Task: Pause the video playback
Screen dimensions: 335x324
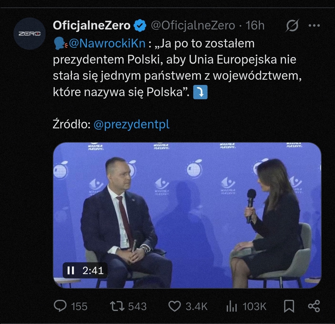Action: [71, 270]
